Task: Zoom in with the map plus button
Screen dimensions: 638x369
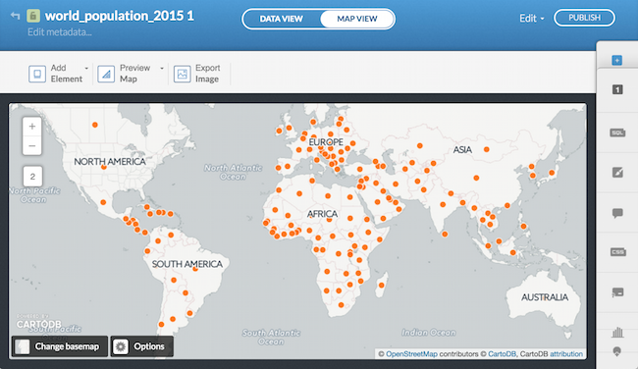Action: pyautogui.click(x=32, y=127)
